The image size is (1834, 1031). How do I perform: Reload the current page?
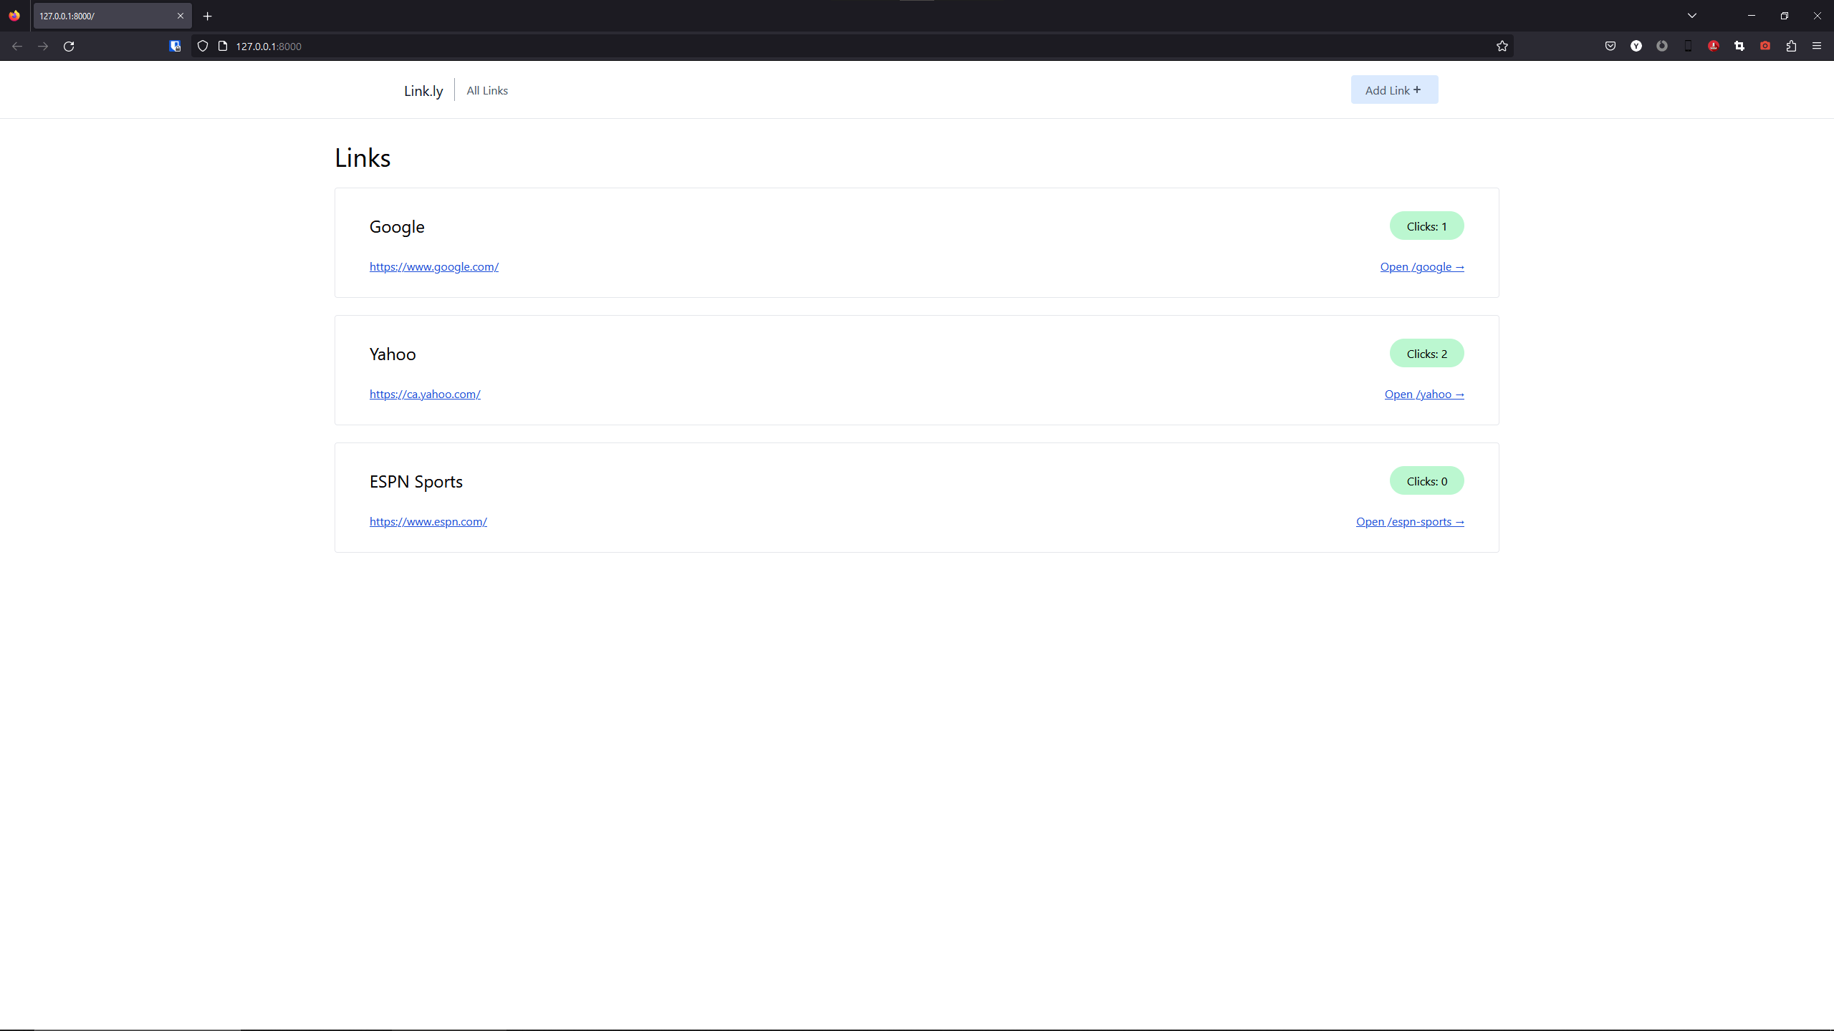(x=69, y=46)
